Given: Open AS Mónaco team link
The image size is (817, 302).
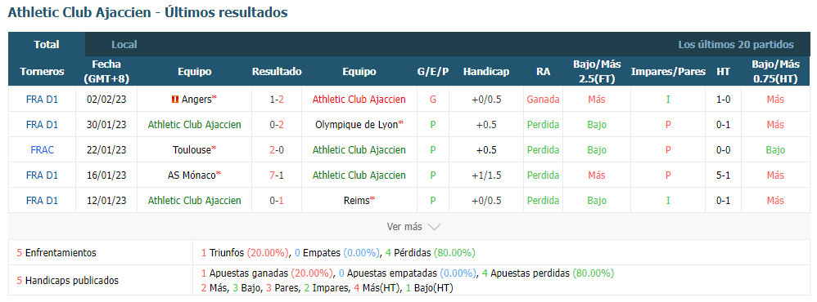Looking at the screenshot, I should point(194,175).
